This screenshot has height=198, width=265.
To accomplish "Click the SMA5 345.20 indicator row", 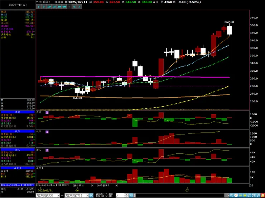I will click(18, 12).
